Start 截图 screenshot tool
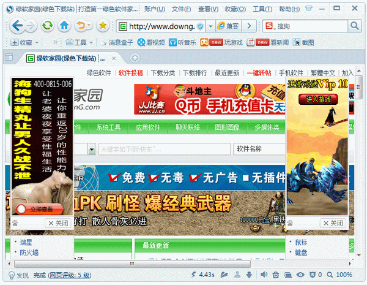This screenshot has width=367, height=285. pyautogui.click(x=303, y=42)
